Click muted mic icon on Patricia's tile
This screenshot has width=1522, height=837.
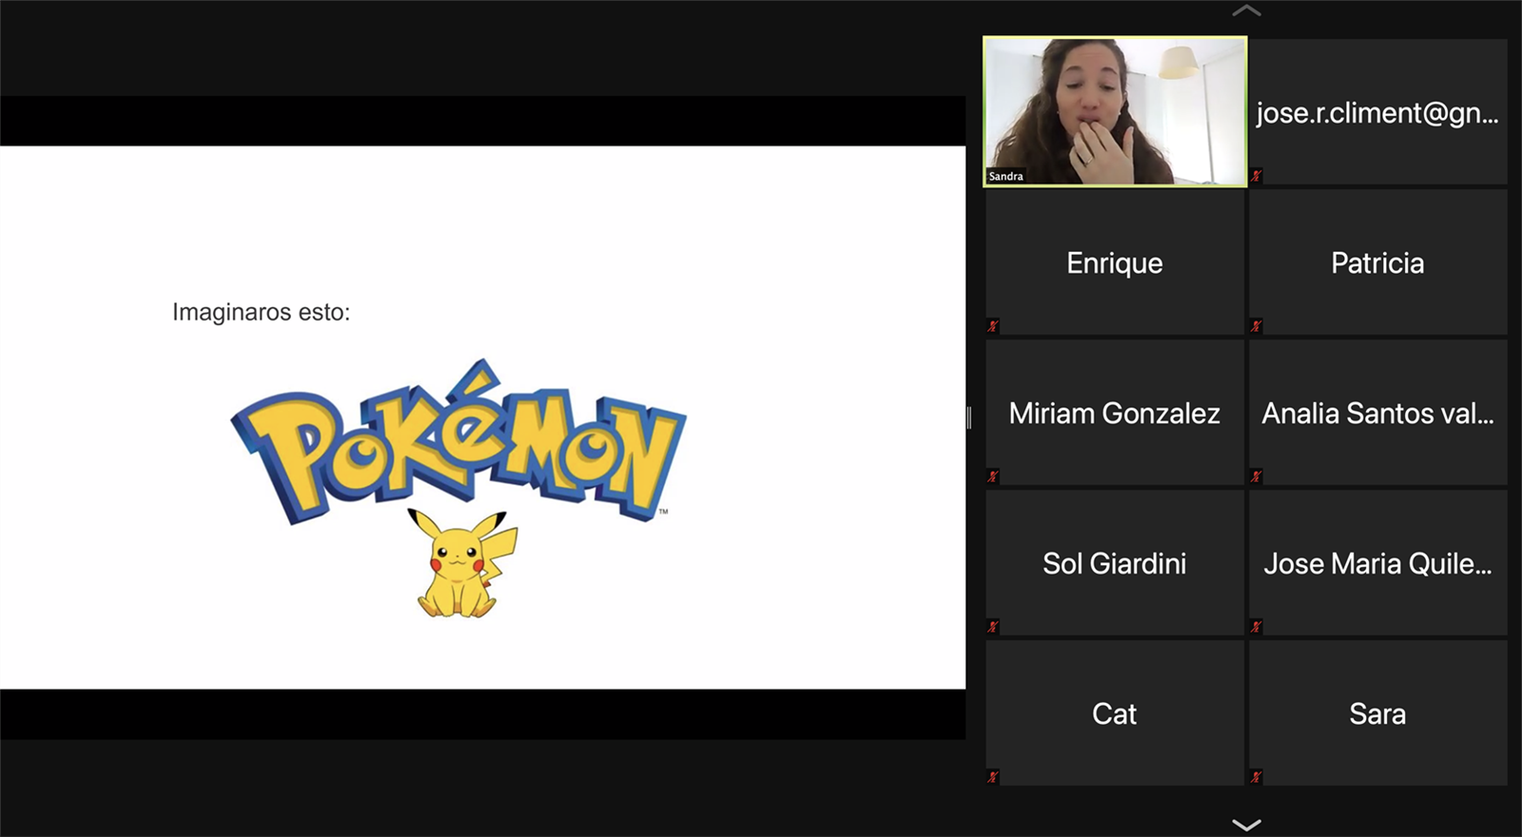point(1256,326)
